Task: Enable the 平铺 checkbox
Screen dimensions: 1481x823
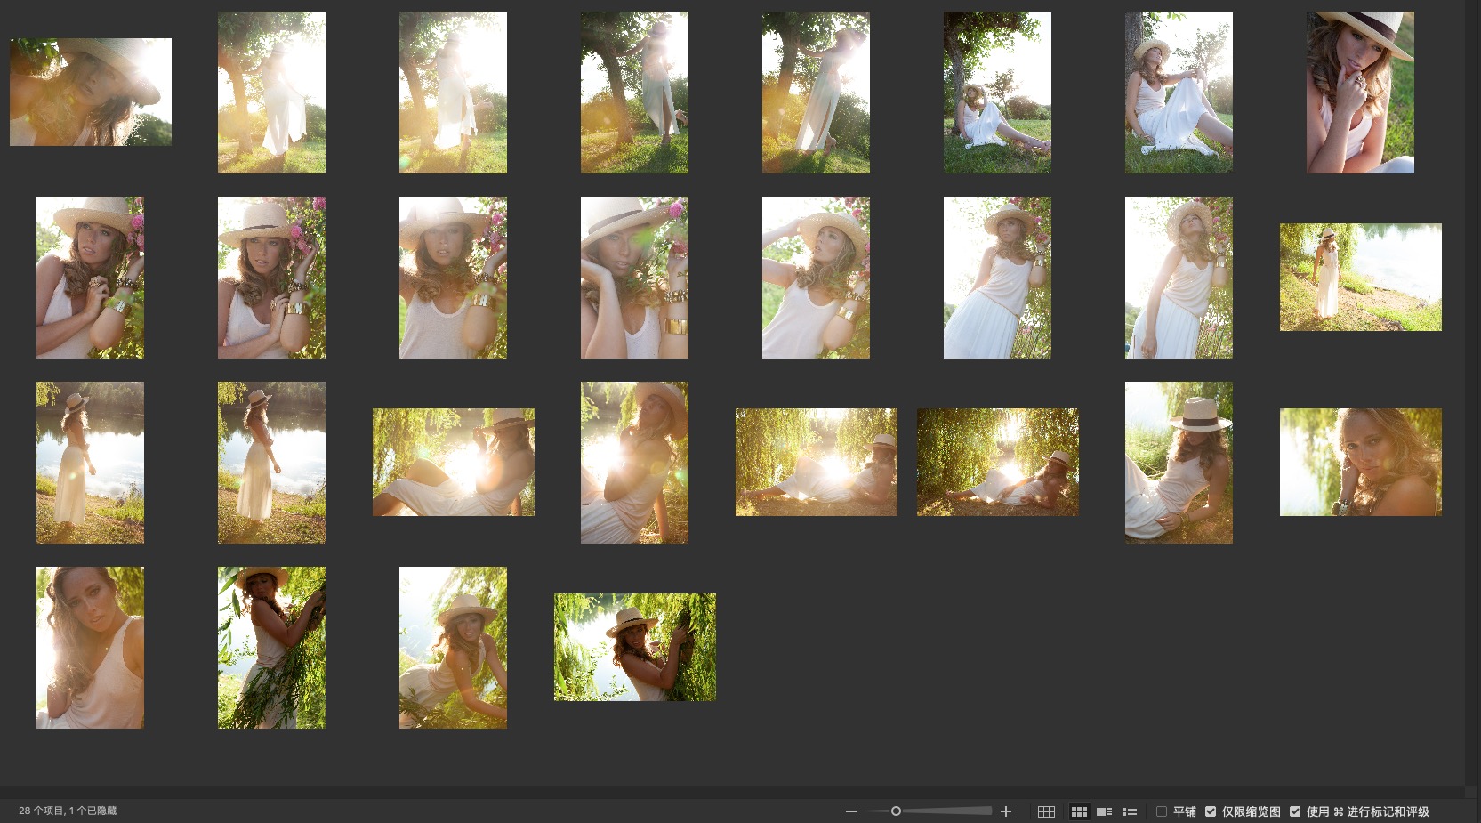Action: click(1162, 811)
